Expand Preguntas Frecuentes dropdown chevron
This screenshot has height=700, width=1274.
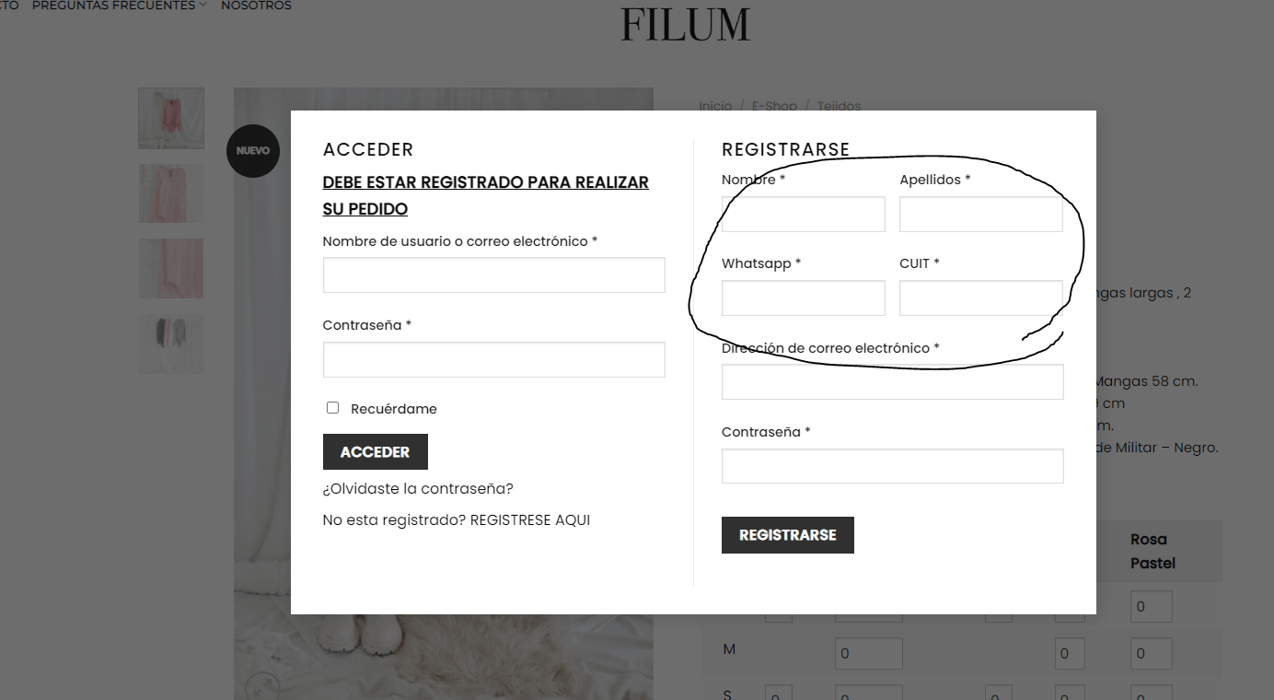point(203,6)
